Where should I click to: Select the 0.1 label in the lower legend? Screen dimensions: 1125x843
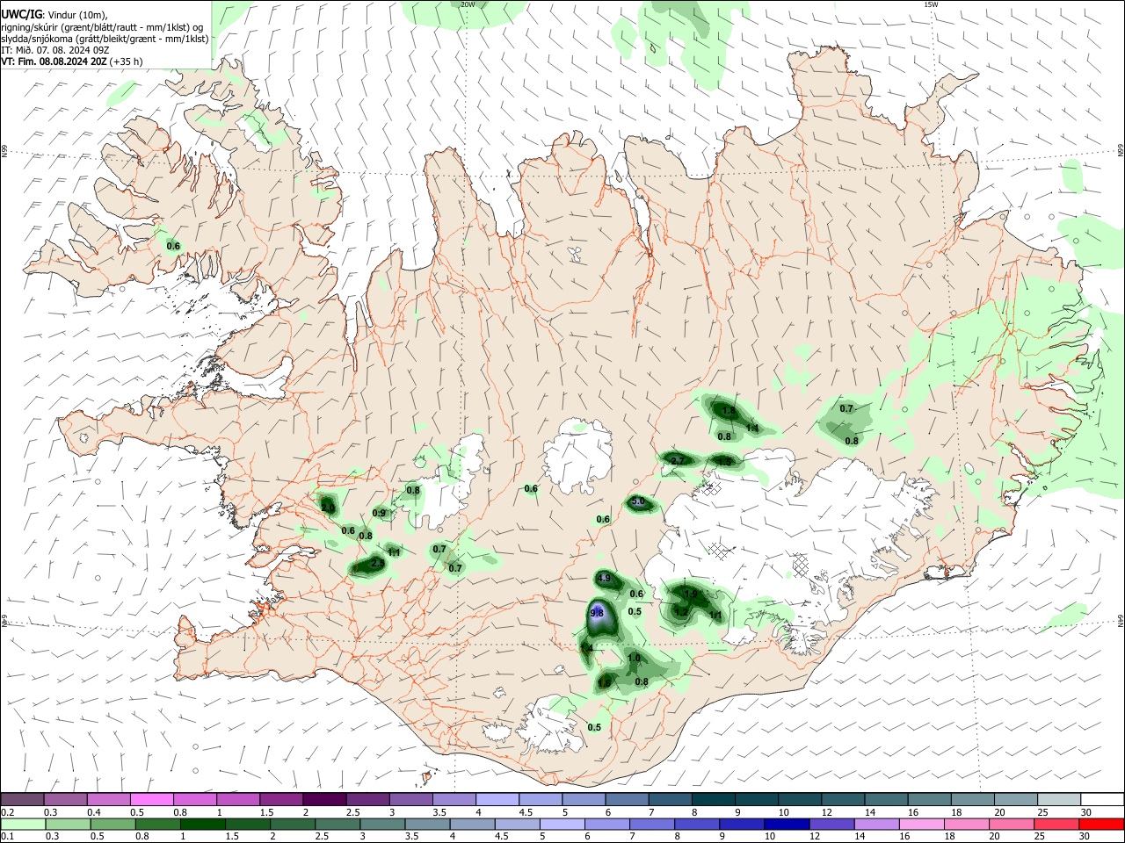8,837
